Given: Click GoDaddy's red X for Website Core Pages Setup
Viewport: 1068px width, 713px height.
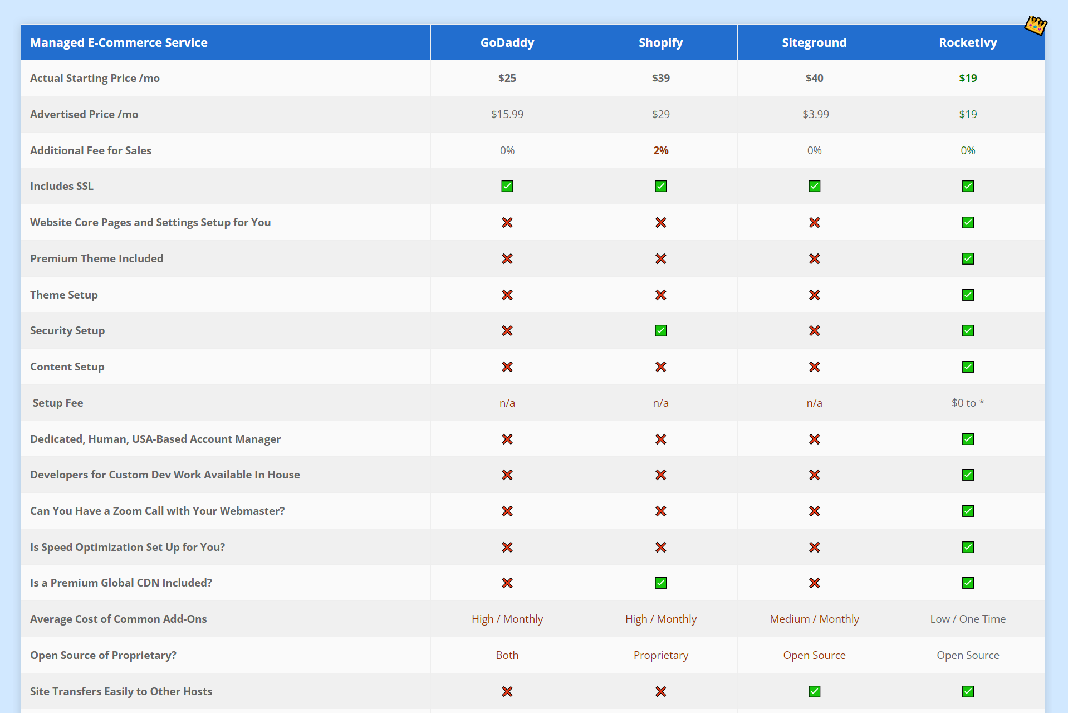Looking at the screenshot, I should click(x=507, y=223).
